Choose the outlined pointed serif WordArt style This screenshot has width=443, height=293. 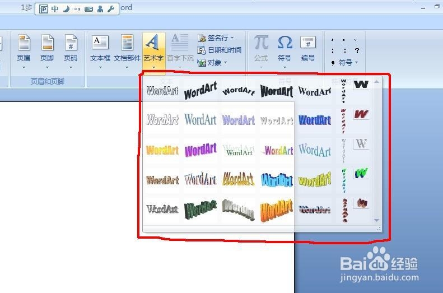click(x=200, y=179)
